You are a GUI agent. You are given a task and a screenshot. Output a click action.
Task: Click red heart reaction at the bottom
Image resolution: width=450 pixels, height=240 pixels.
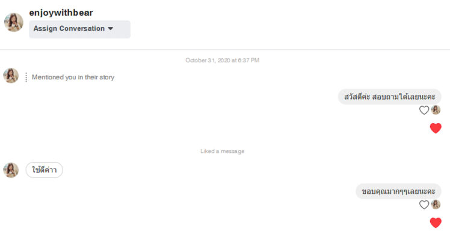[436, 223]
